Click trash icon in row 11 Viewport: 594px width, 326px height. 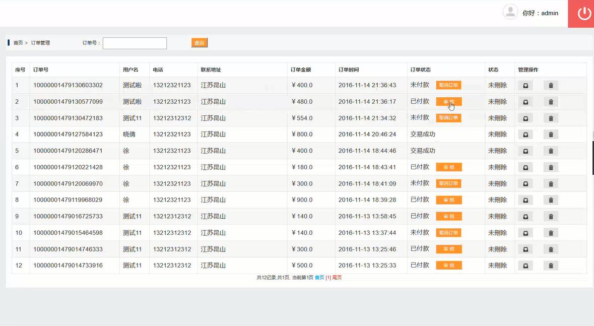[551, 249]
